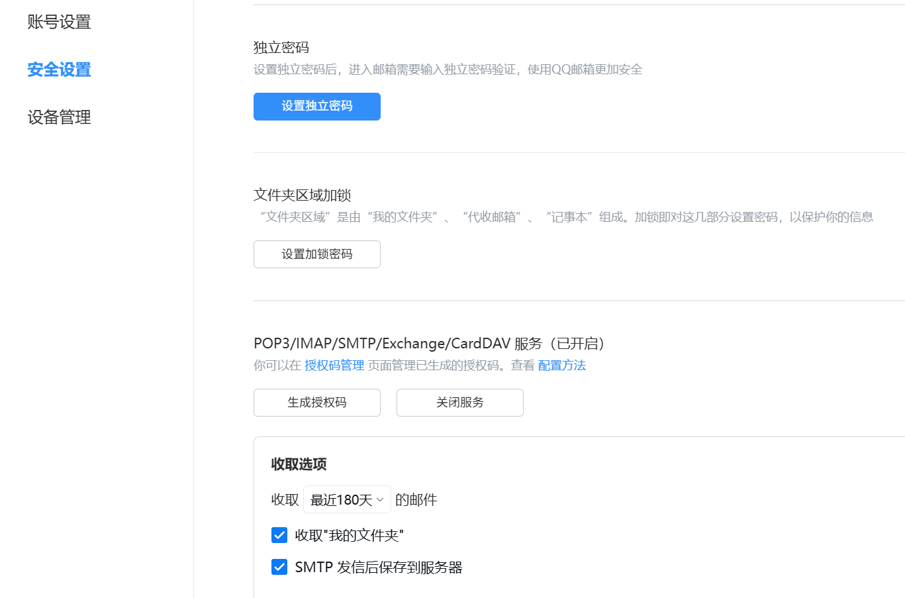Go to 设备管理 in the sidebar
Image resolution: width=905 pixels, height=598 pixels.
tap(59, 117)
